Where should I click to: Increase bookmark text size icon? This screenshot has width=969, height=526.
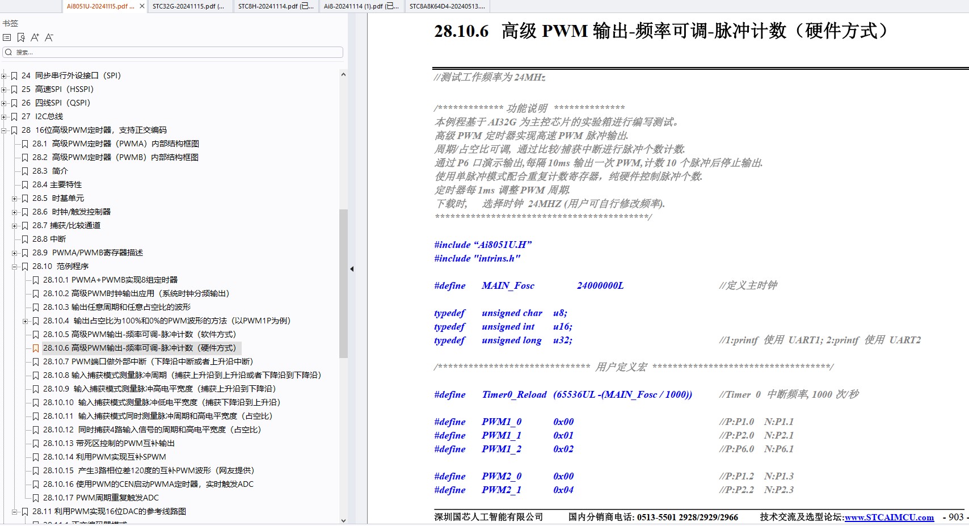tap(35, 37)
